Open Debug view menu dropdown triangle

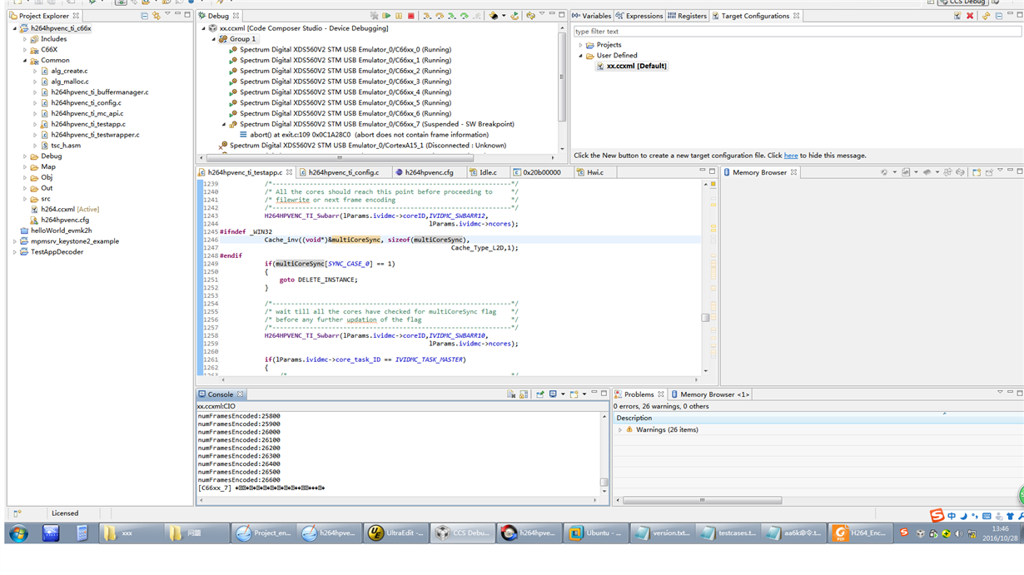pyautogui.click(x=542, y=14)
